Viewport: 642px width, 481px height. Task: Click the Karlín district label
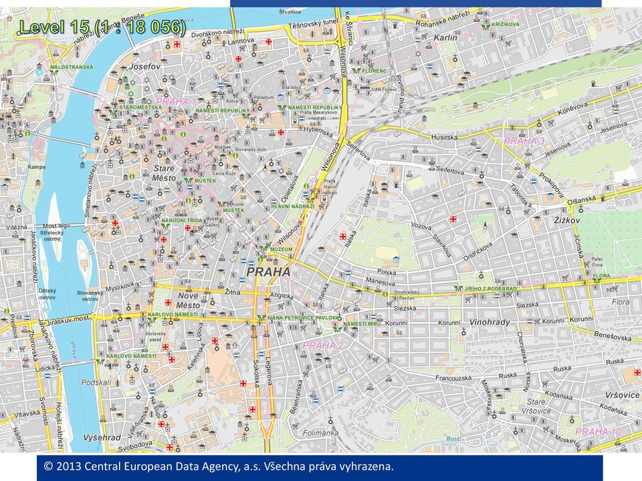445,37
